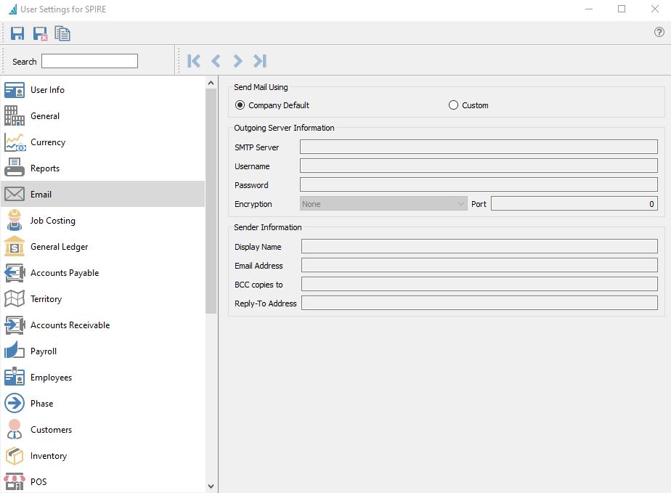Screen dimensions: 671x493
Task: Open the Help question mark icon
Action: tap(659, 33)
